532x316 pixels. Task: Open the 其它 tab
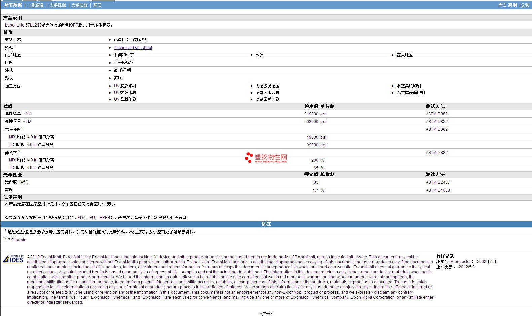(x=98, y=5)
